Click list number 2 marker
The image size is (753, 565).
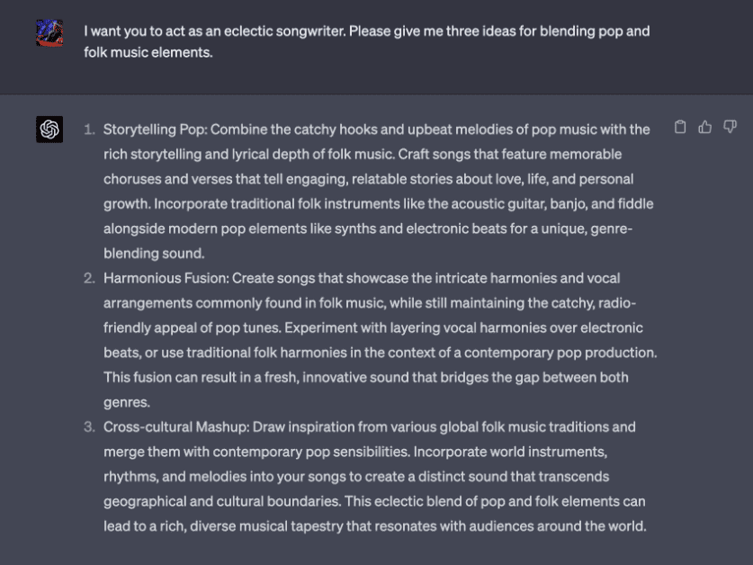pyautogui.click(x=89, y=278)
